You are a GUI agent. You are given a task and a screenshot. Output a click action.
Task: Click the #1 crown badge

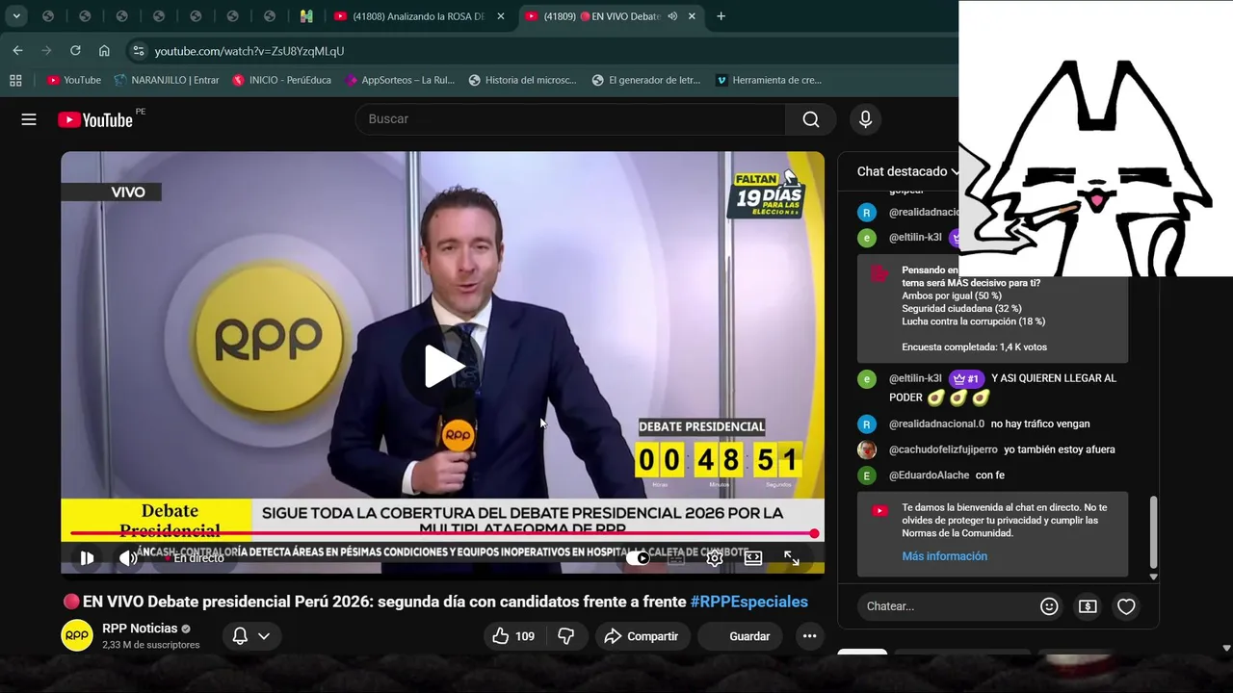tap(966, 378)
